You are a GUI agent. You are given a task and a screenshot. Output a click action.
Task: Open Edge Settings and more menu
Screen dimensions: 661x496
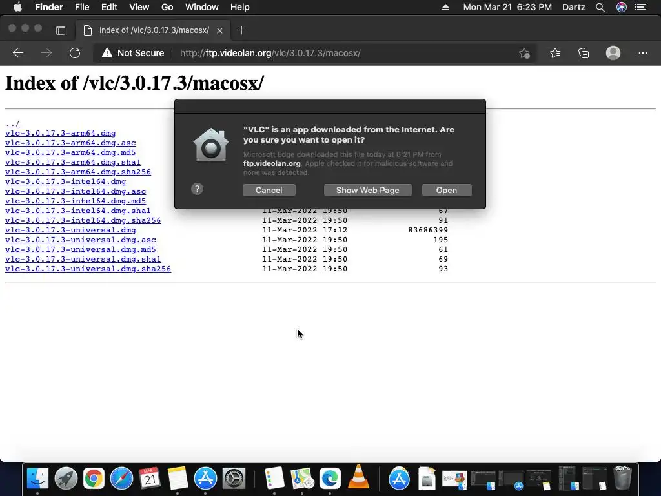tap(642, 53)
